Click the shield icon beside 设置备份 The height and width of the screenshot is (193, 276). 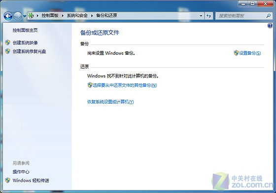point(236,53)
